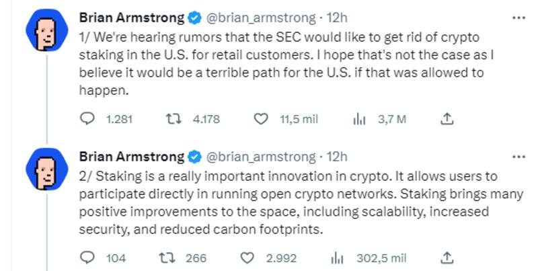
Task: Reply to the first tweet about SEC rumors
Action: click(x=88, y=119)
